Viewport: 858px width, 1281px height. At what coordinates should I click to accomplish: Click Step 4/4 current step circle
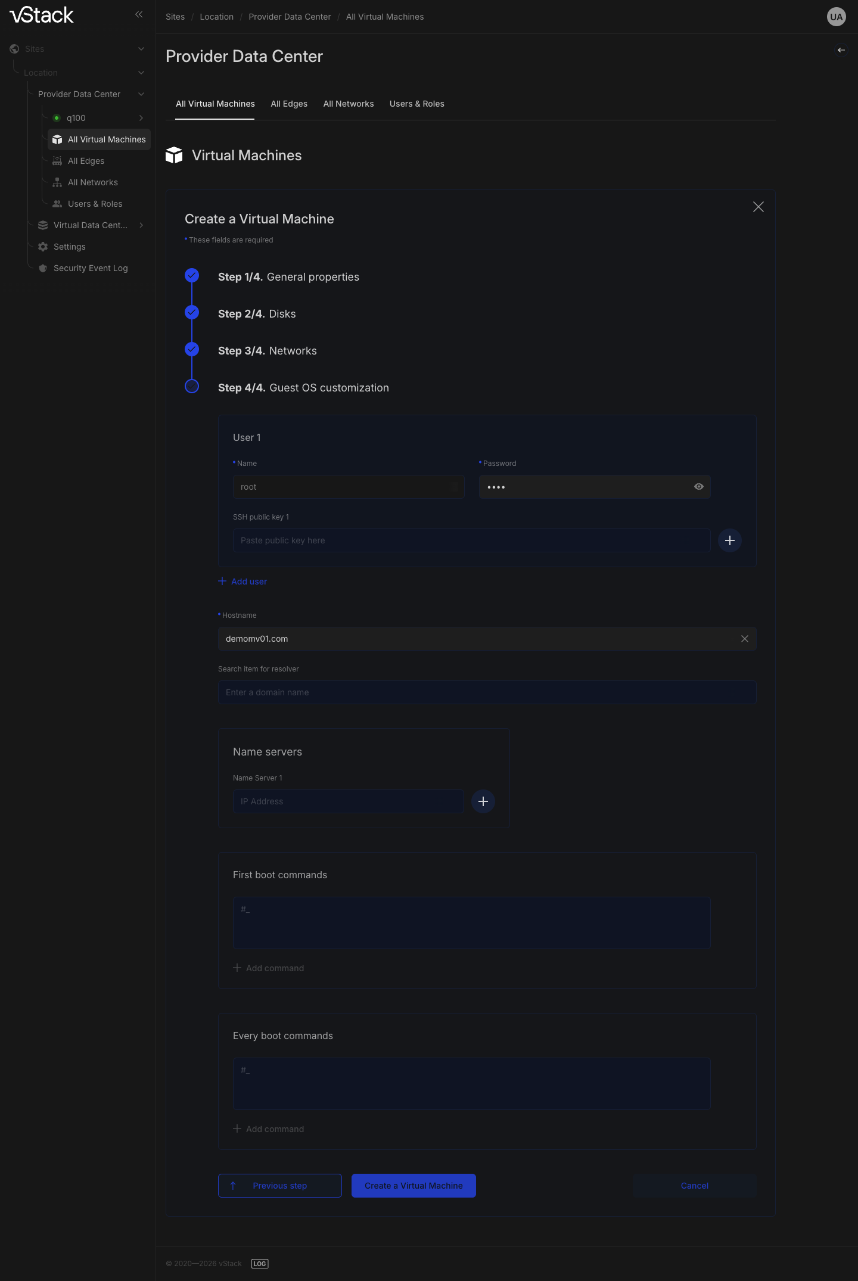[192, 386]
